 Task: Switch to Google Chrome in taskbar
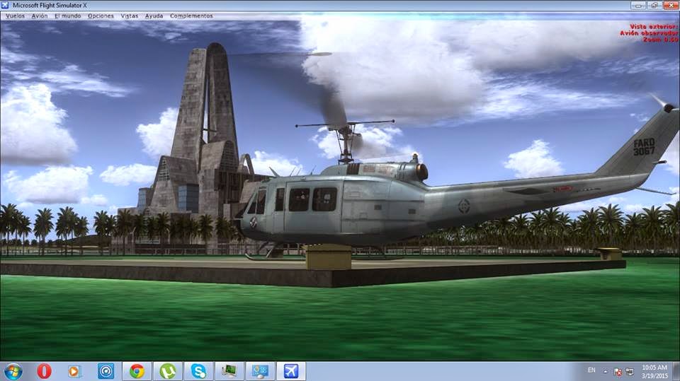point(137,371)
